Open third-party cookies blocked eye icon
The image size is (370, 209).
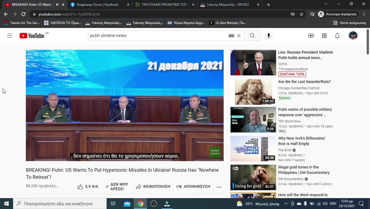click(293, 14)
